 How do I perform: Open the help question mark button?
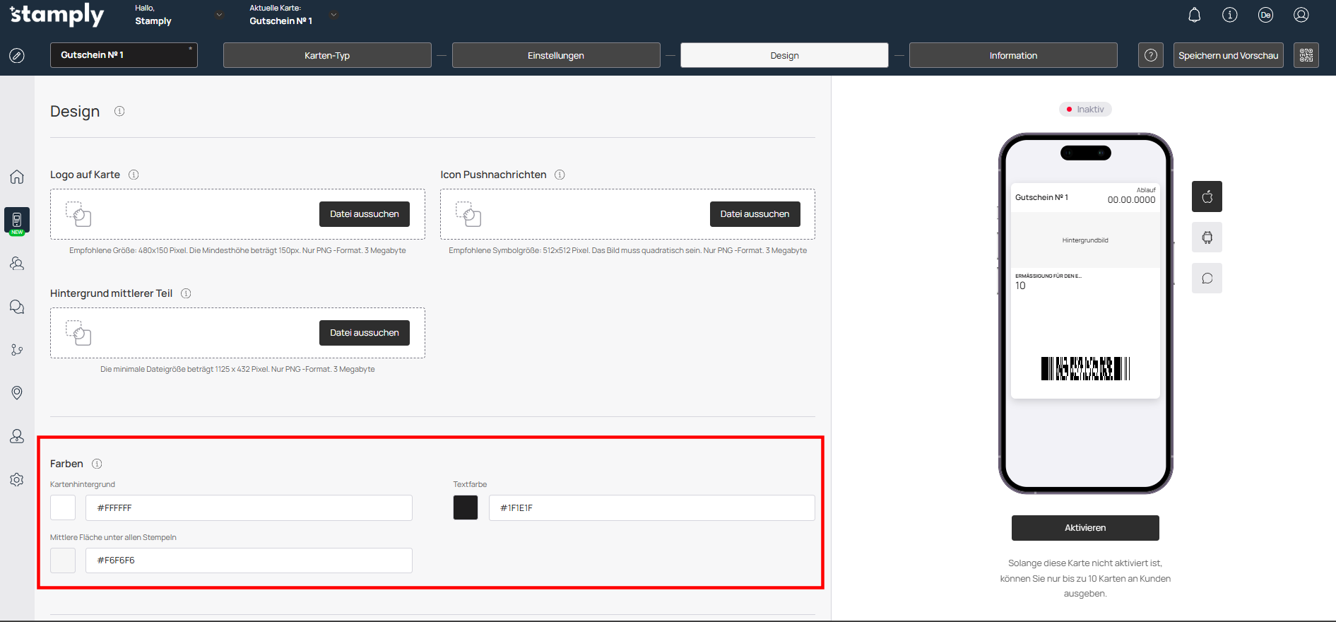[1150, 55]
